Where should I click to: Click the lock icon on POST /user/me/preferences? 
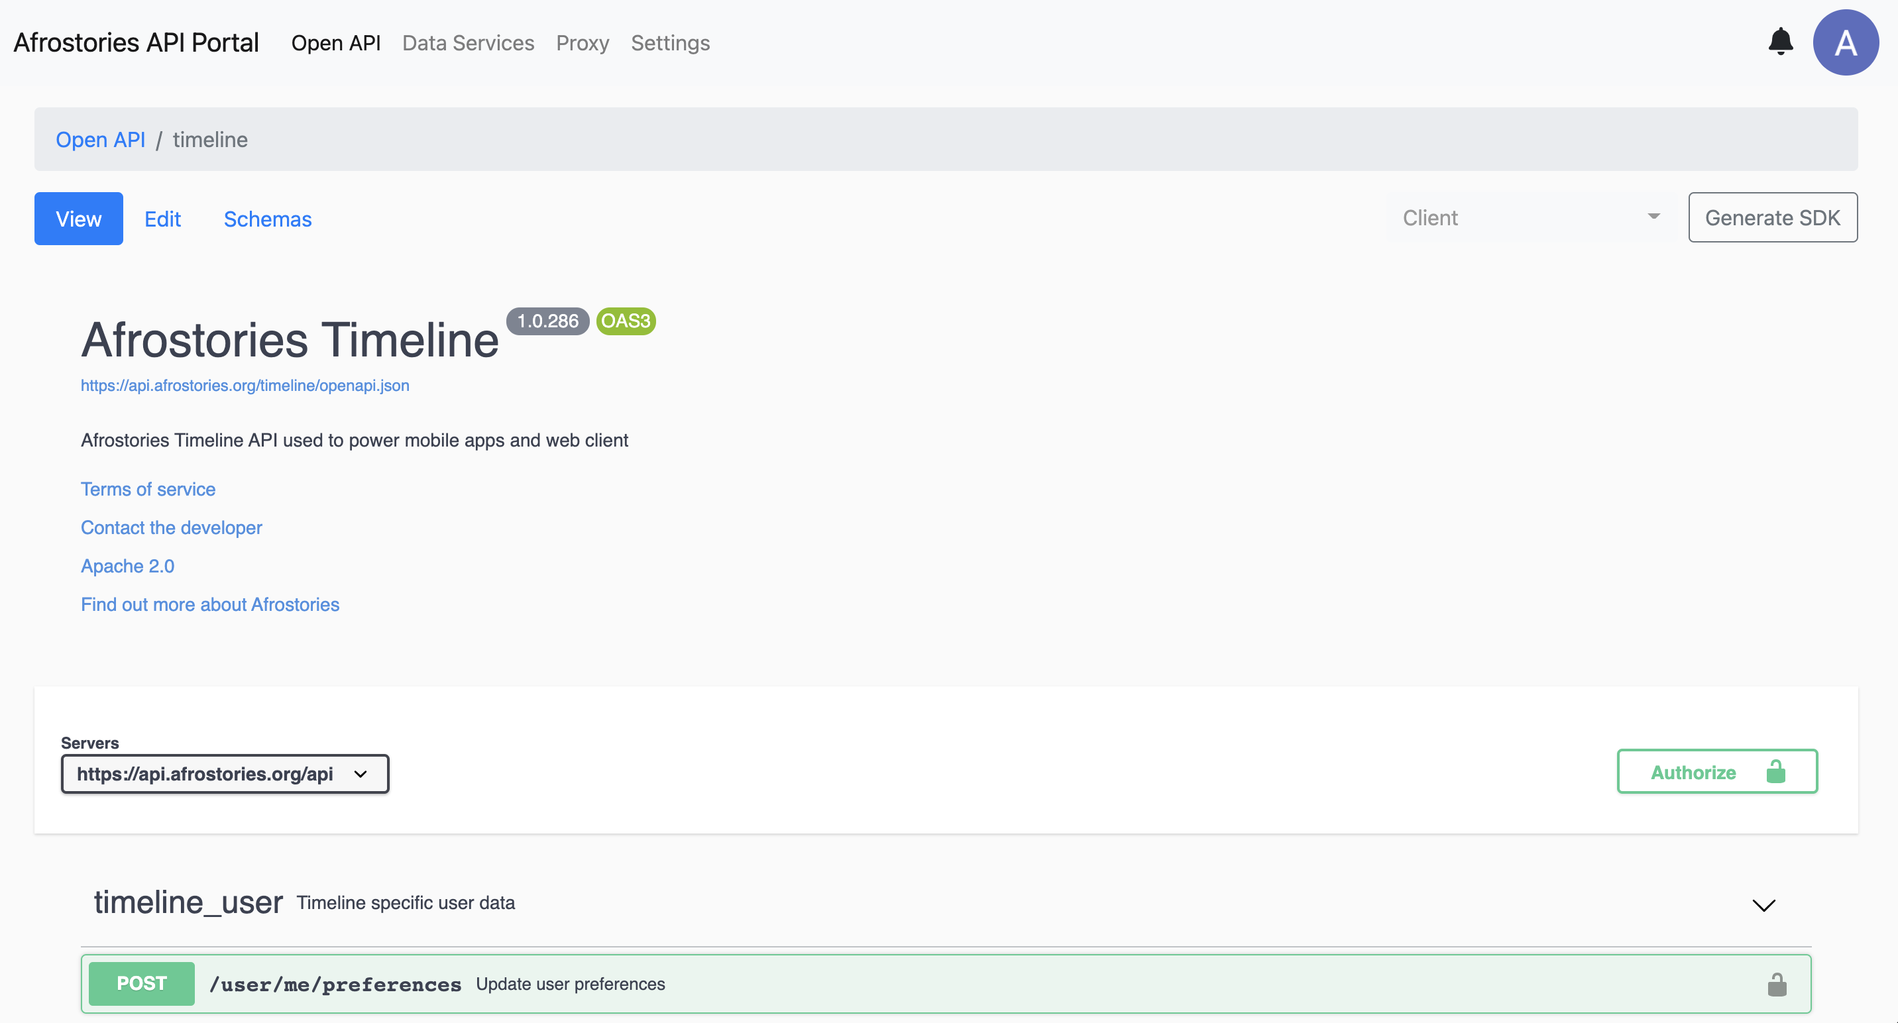tap(1777, 984)
